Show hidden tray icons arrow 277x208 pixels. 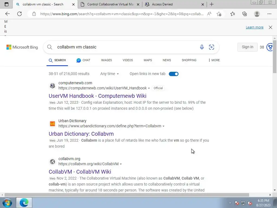230,203
